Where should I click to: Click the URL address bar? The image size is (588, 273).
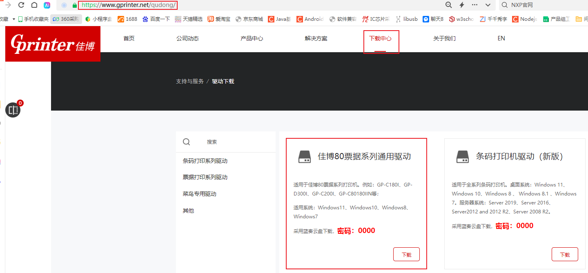pyautogui.click(x=245, y=5)
